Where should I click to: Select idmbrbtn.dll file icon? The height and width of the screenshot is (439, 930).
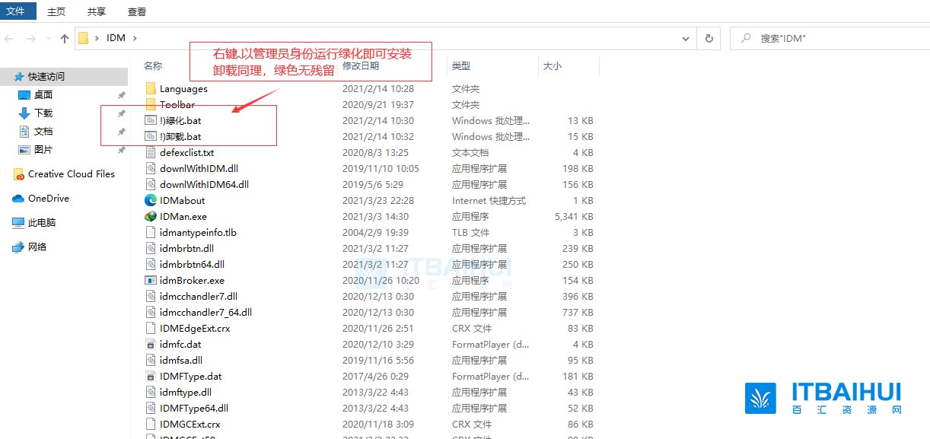pyautogui.click(x=151, y=249)
